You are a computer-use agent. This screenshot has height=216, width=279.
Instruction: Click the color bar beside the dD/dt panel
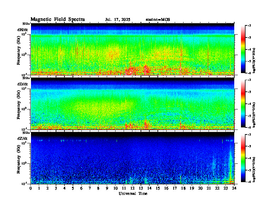point(243,104)
